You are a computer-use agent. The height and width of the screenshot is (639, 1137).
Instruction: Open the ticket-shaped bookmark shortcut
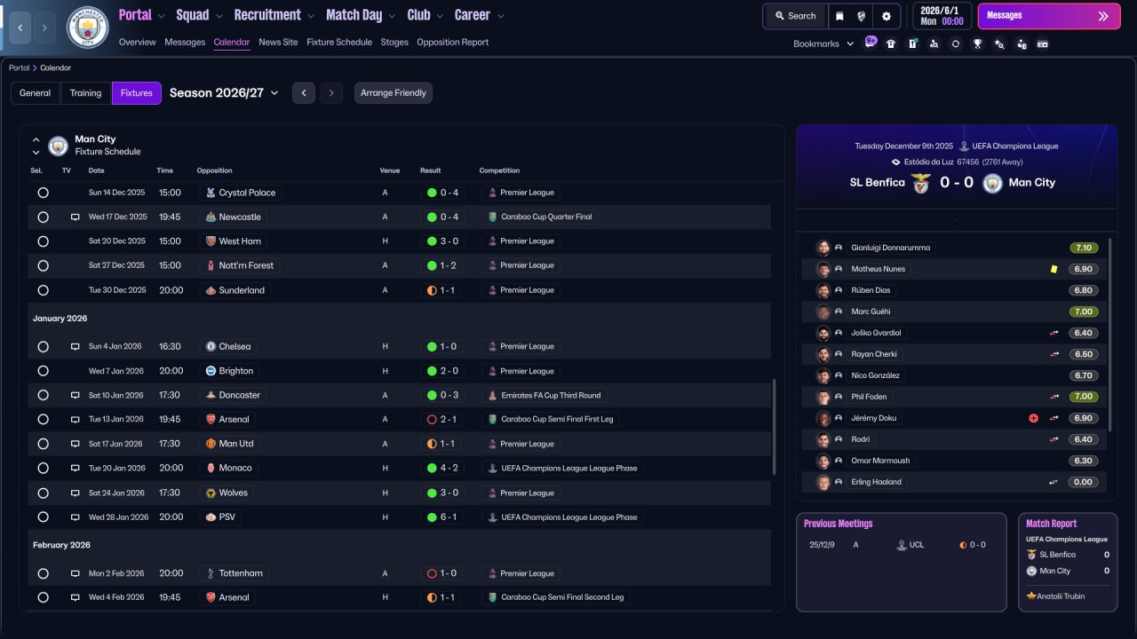pos(1043,43)
